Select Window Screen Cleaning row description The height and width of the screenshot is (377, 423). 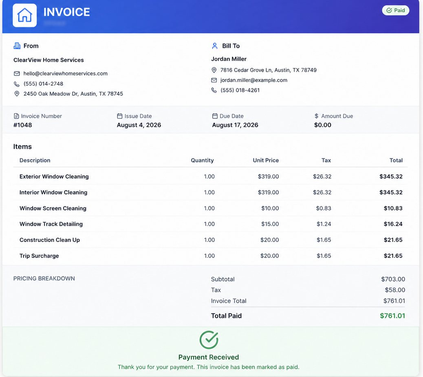53,208
